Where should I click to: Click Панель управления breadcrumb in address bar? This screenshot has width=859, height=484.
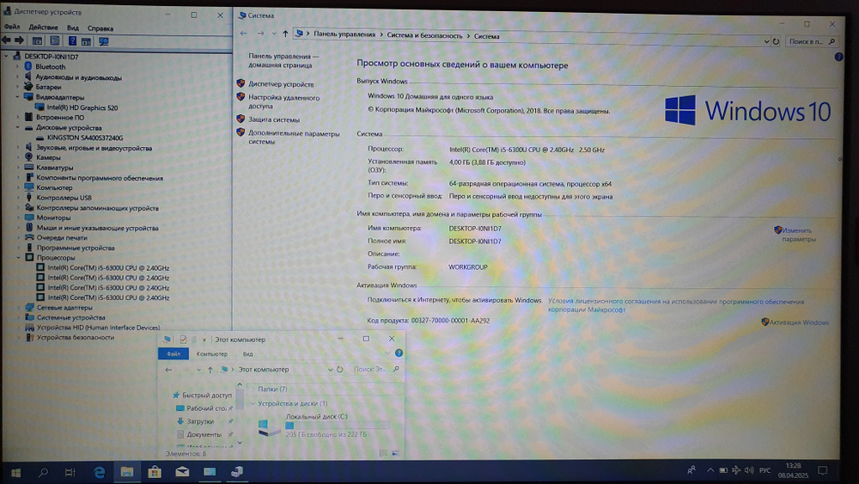tap(344, 34)
